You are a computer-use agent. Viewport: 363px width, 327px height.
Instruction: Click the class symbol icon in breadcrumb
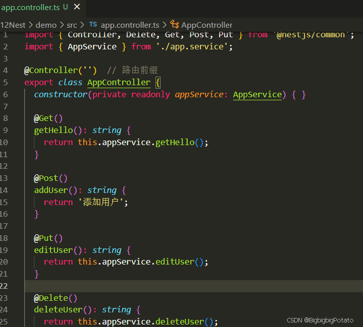click(175, 24)
